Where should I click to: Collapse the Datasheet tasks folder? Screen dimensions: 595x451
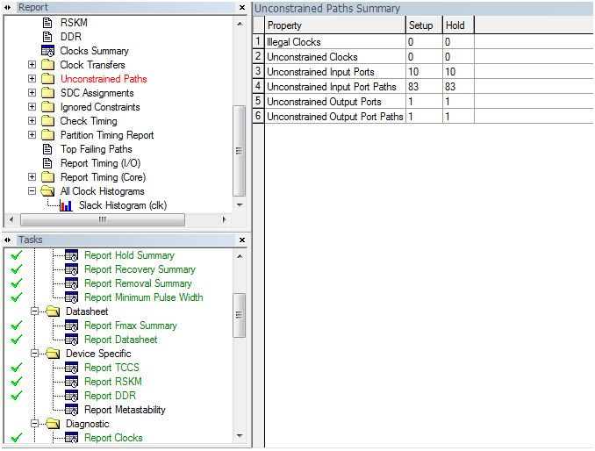tap(34, 311)
